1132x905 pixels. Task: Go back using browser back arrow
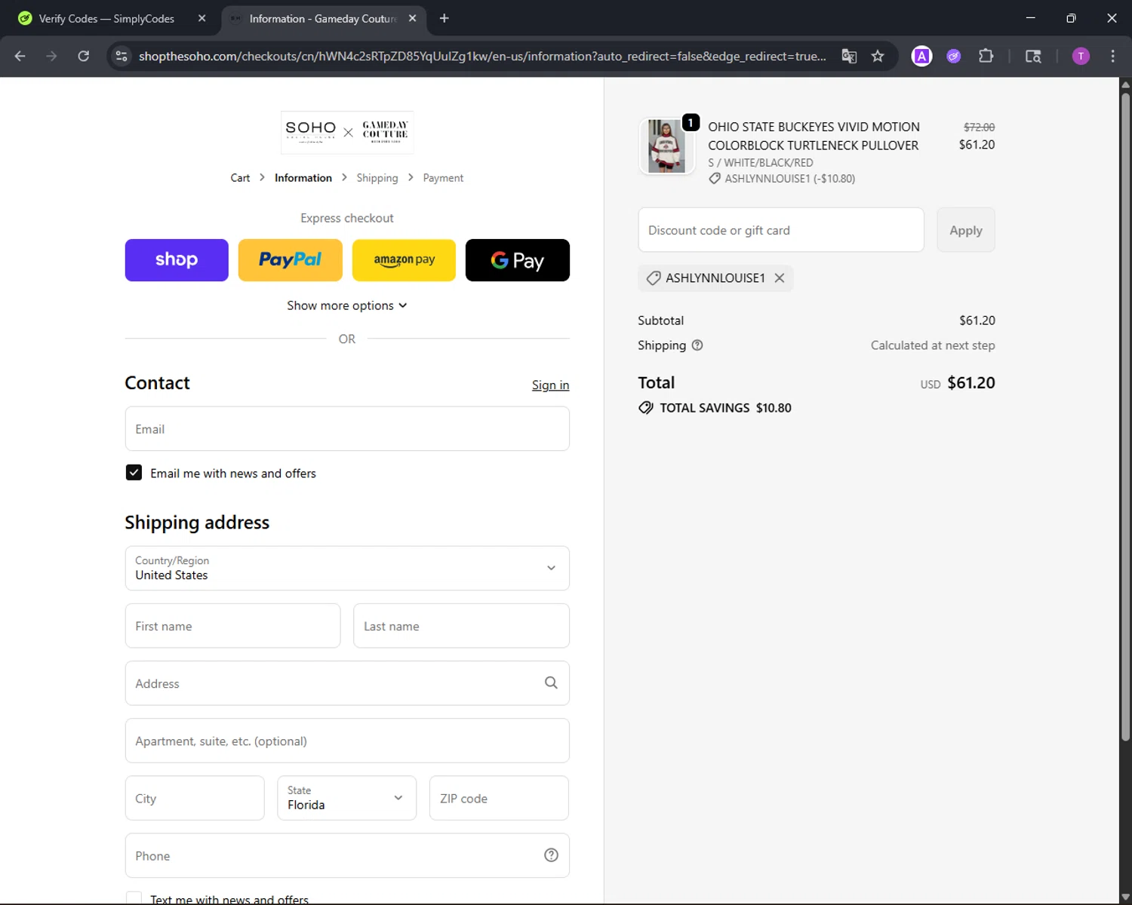(x=20, y=56)
